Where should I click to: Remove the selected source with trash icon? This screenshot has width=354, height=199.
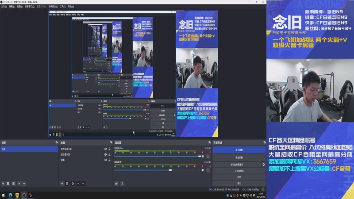(67, 184)
